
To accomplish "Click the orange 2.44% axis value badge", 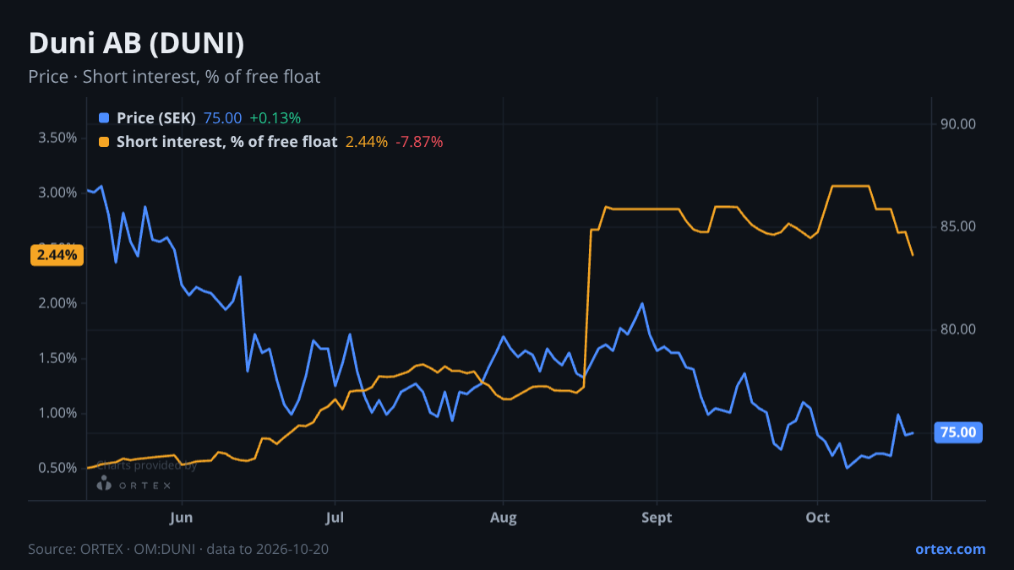I will coord(57,254).
